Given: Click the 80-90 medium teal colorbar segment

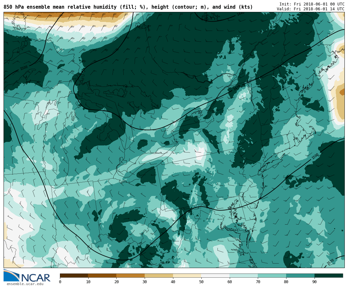Looking at the screenshot, I should 300,275.
